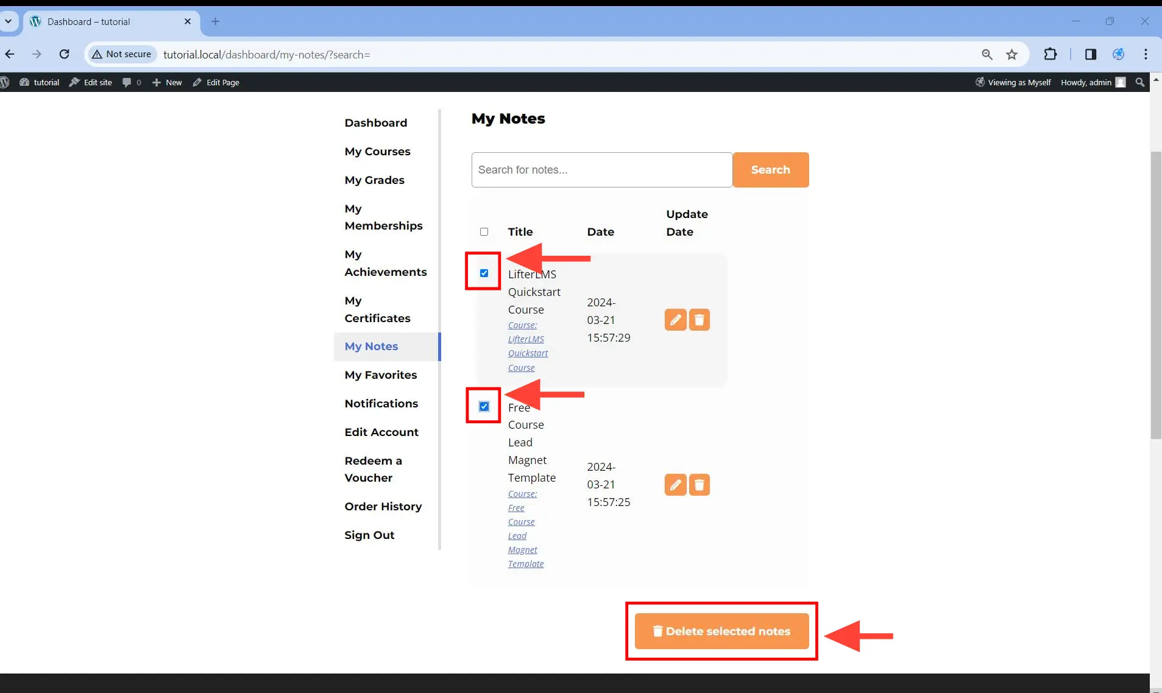Screen dimensions: 1162x693
Task: Reload the page with refresh icon
Action: [64, 54]
